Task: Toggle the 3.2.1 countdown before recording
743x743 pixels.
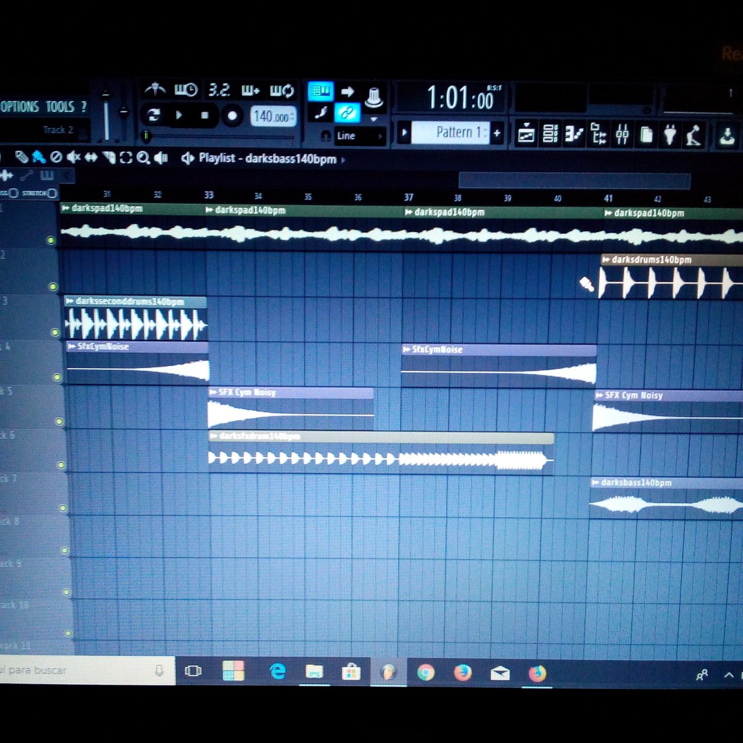Action: [x=219, y=90]
